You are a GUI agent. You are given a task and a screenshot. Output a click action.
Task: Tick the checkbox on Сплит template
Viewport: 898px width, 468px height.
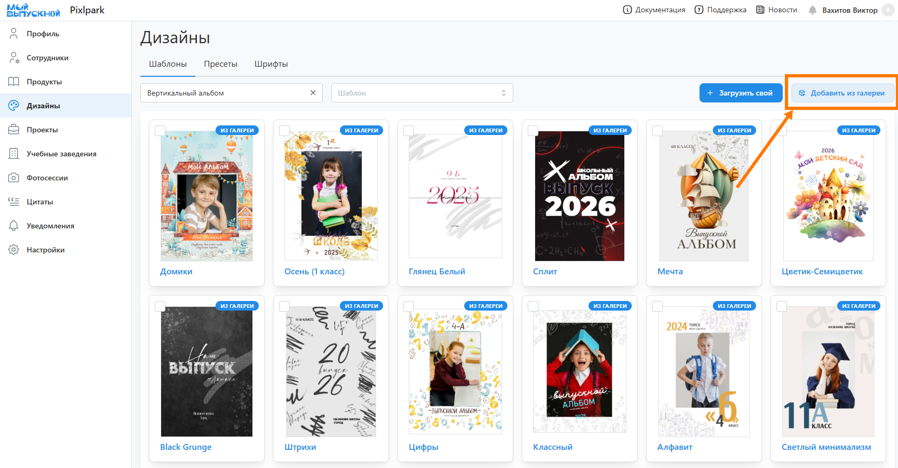(x=533, y=131)
